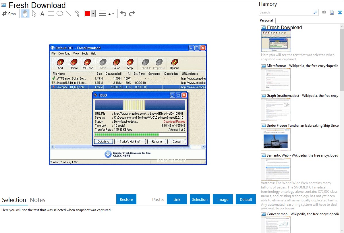
Task: Switch to the Notes tab
Action: click(38, 200)
